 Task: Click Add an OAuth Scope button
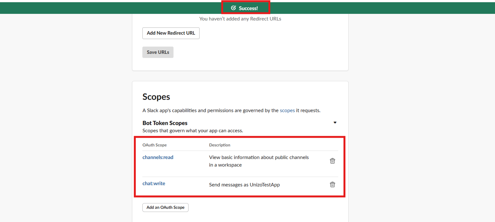pos(165,207)
